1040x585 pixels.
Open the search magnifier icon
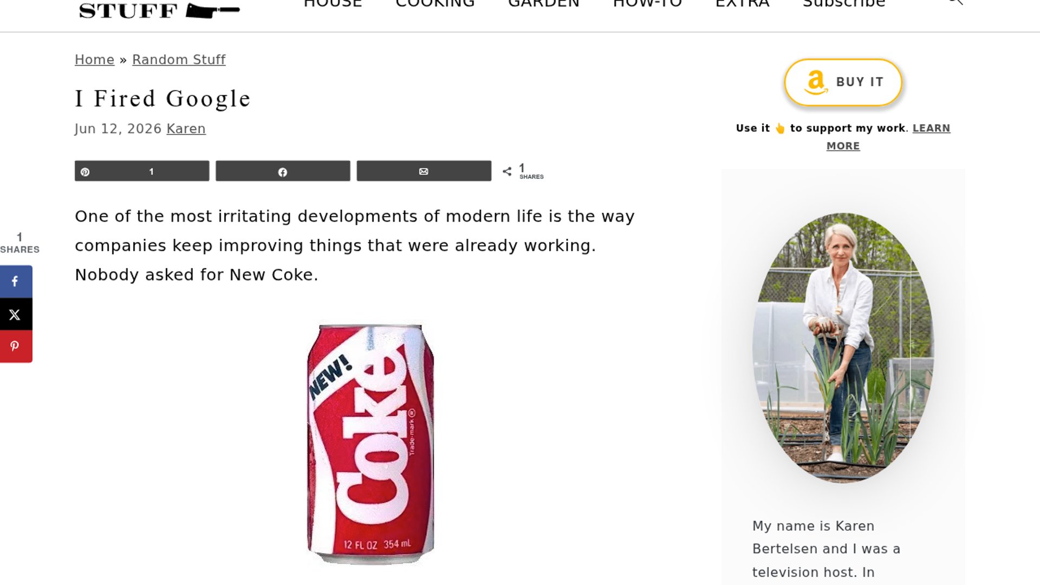click(x=955, y=2)
